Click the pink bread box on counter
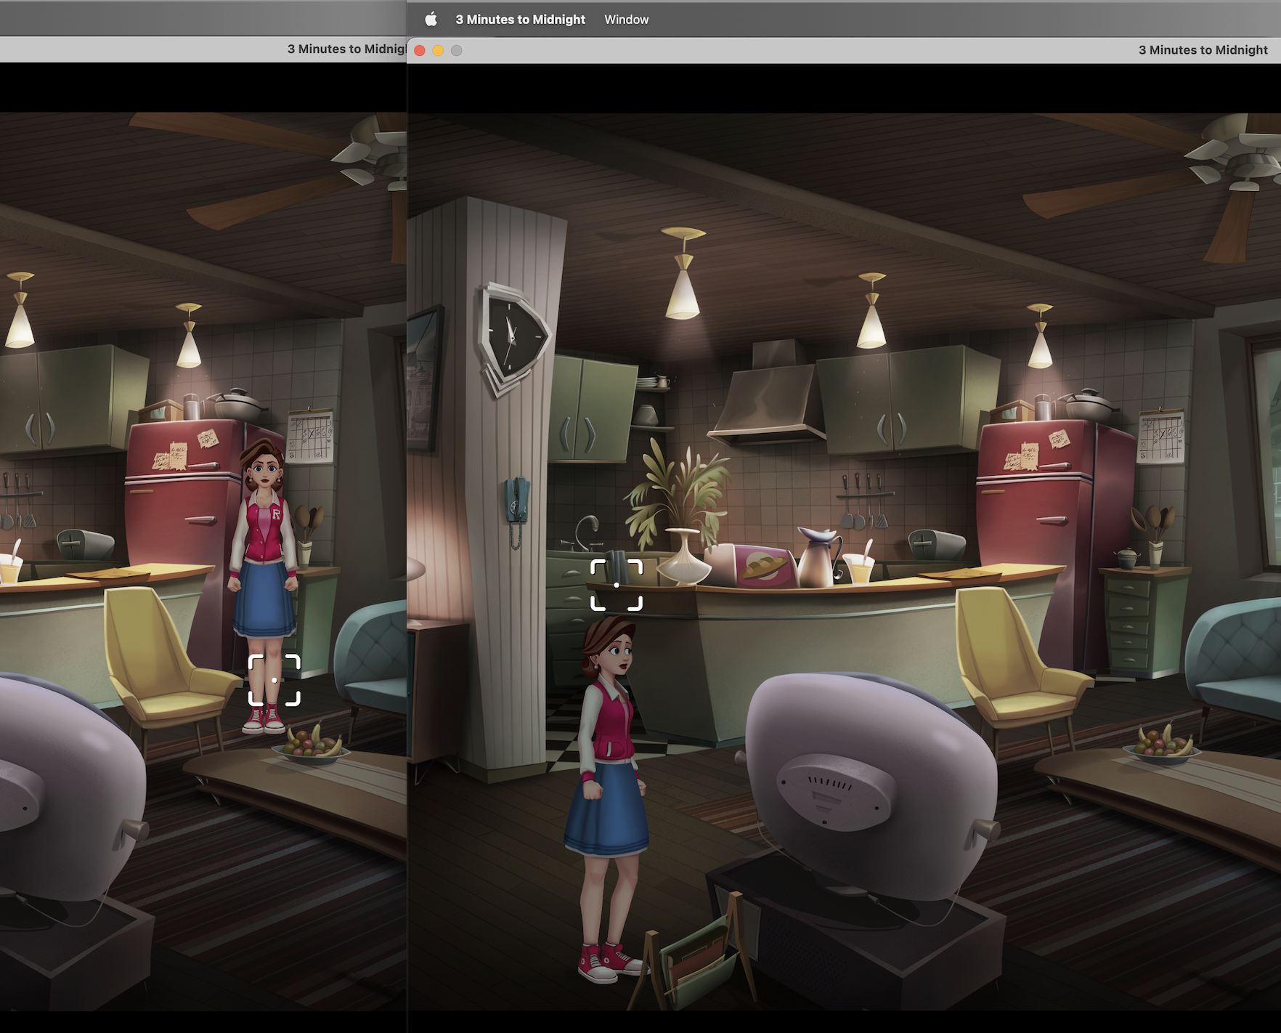The width and height of the screenshot is (1281, 1033). pos(762,565)
